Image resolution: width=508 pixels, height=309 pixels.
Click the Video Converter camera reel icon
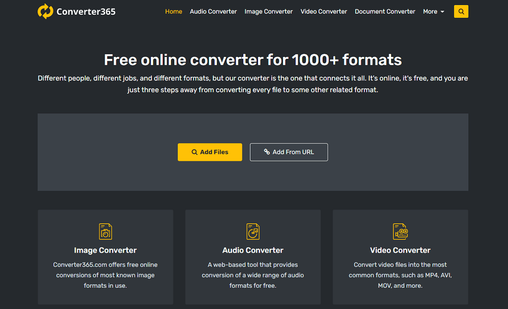tap(400, 231)
